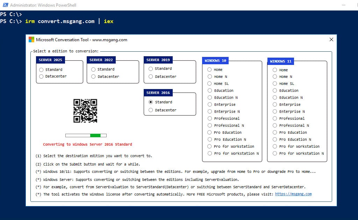This screenshot has height=220, width=358.
Task: Choose Windows 11 Pro Education N
Action: tap(275, 140)
